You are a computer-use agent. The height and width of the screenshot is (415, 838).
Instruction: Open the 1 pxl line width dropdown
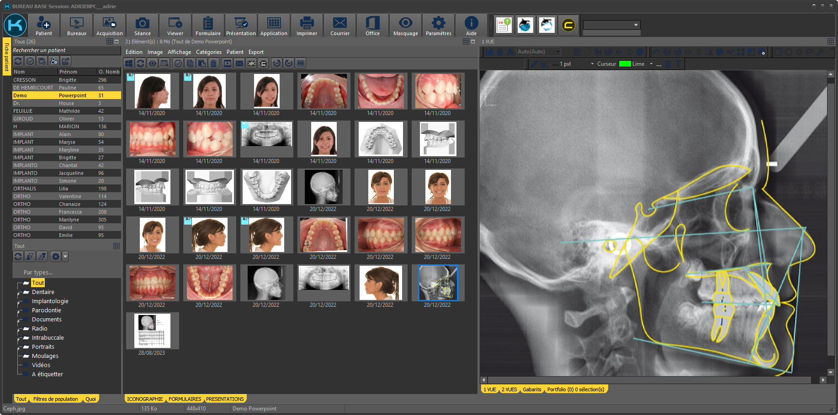pyautogui.click(x=592, y=64)
